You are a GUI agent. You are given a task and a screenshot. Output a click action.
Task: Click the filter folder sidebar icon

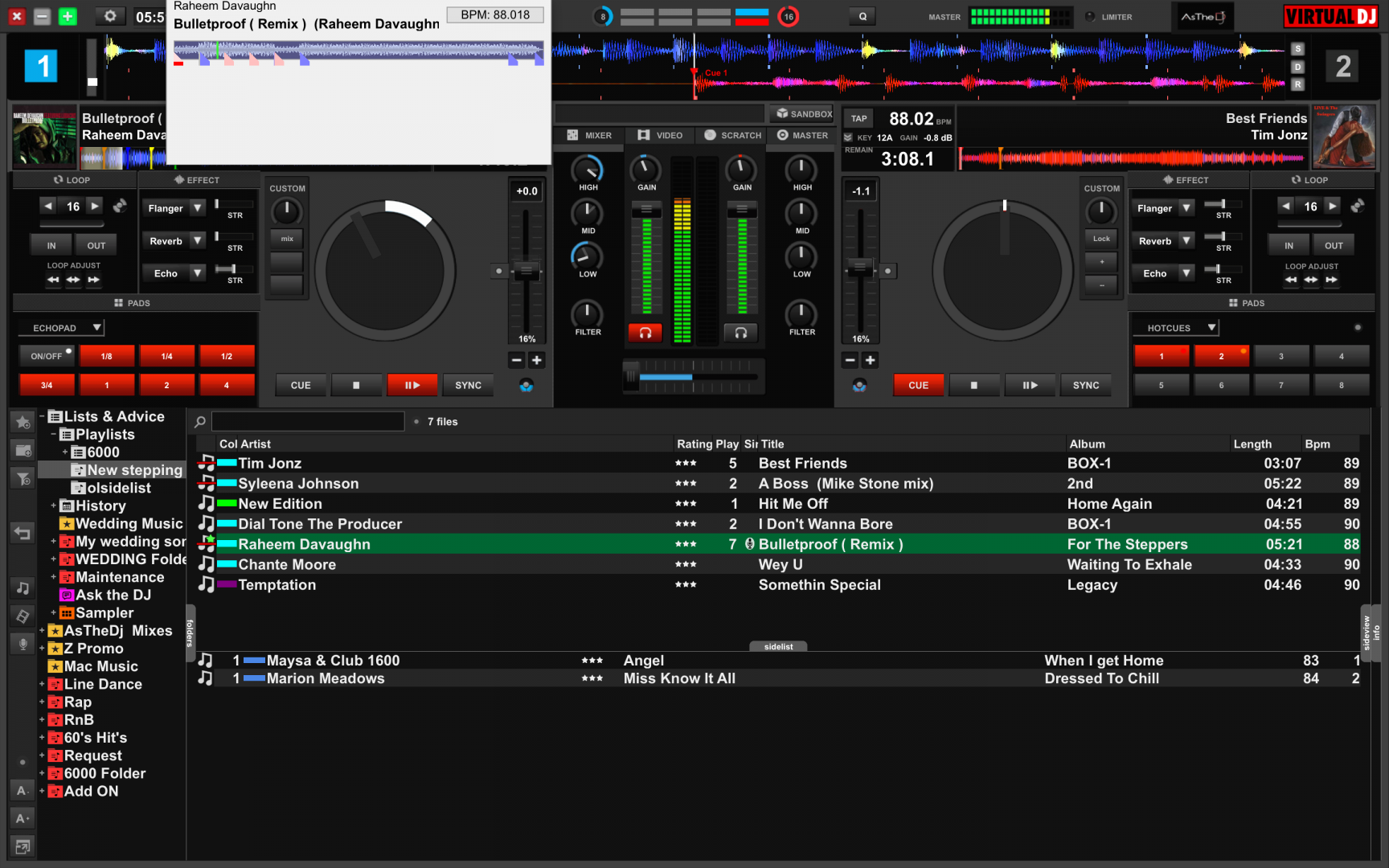pyautogui.click(x=23, y=479)
